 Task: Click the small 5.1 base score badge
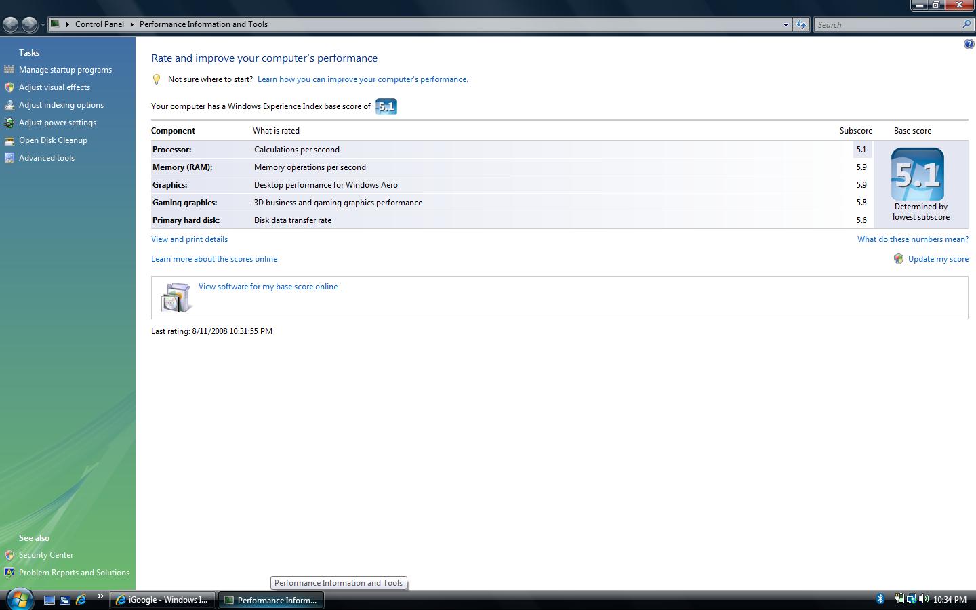[386, 106]
